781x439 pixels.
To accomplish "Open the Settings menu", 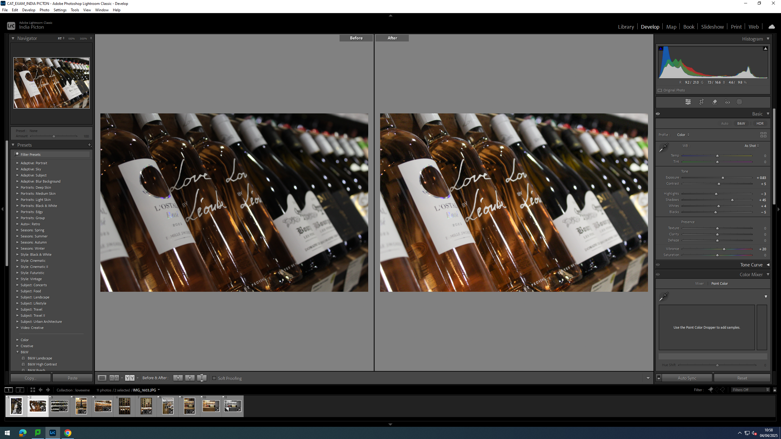I will click(x=60, y=10).
